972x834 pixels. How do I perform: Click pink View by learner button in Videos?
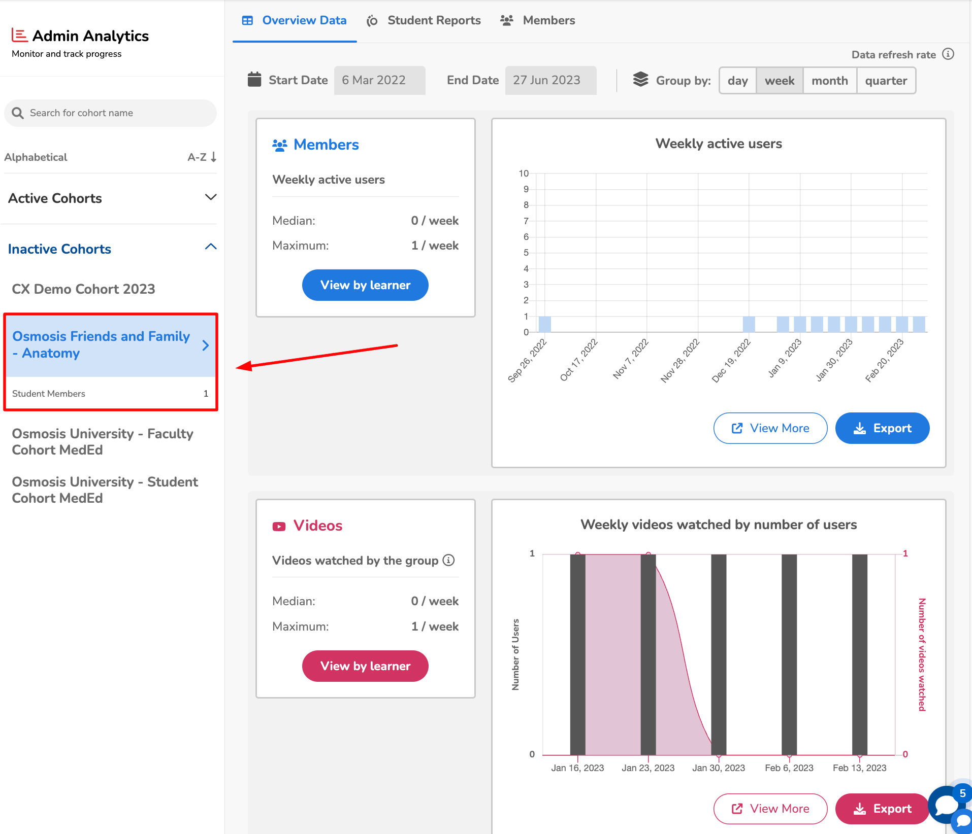[x=365, y=666]
